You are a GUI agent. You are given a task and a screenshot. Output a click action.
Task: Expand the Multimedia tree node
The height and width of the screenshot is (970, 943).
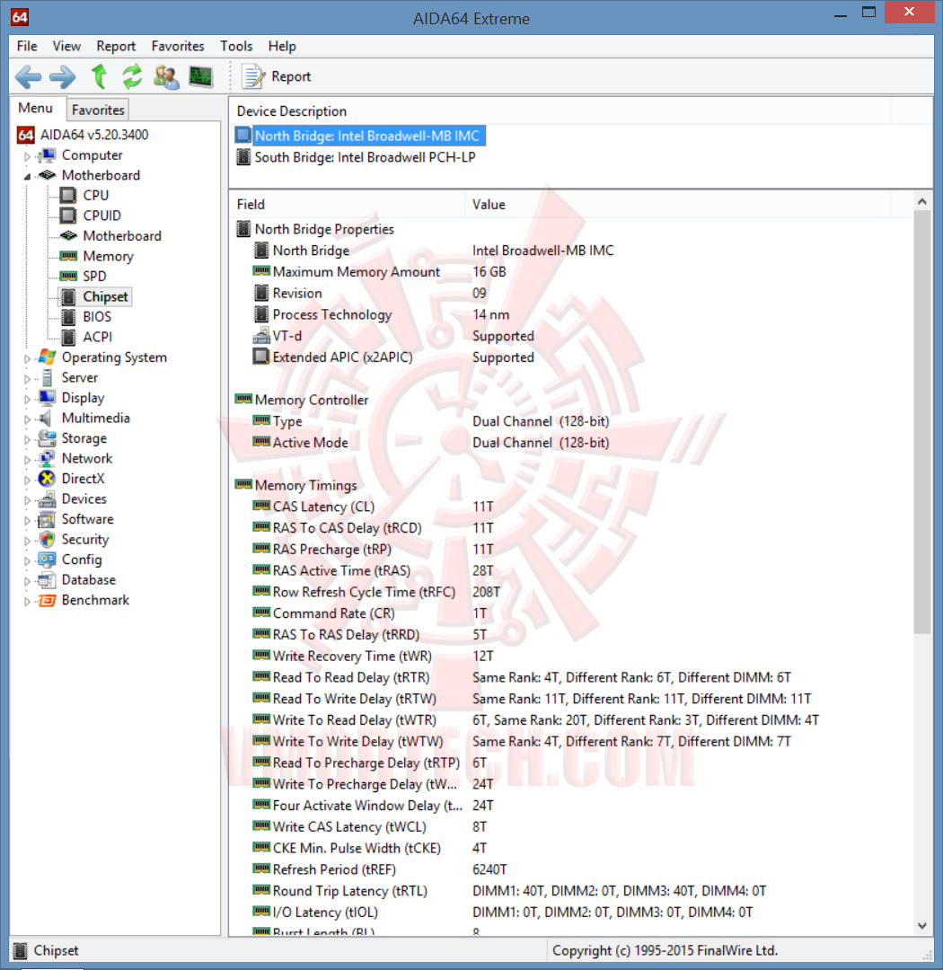click(x=27, y=419)
